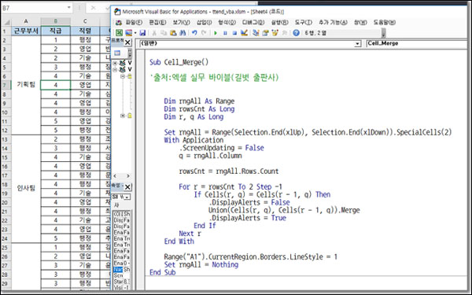This screenshot has height=295, width=472.
Task: Undo the last edit with blue arrow
Action: pyautogui.click(x=194, y=33)
